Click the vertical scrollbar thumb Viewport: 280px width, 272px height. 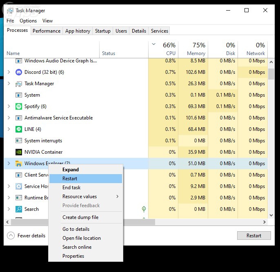[x=271, y=74]
